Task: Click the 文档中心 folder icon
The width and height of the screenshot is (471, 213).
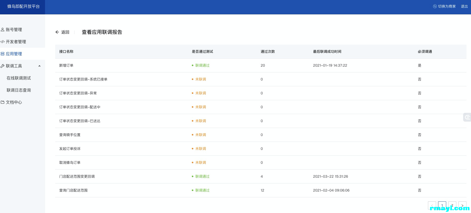Action: pyautogui.click(x=3, y=102)
